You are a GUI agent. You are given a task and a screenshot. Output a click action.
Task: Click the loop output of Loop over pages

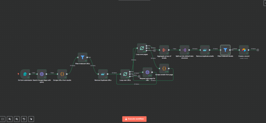point(147,48)
